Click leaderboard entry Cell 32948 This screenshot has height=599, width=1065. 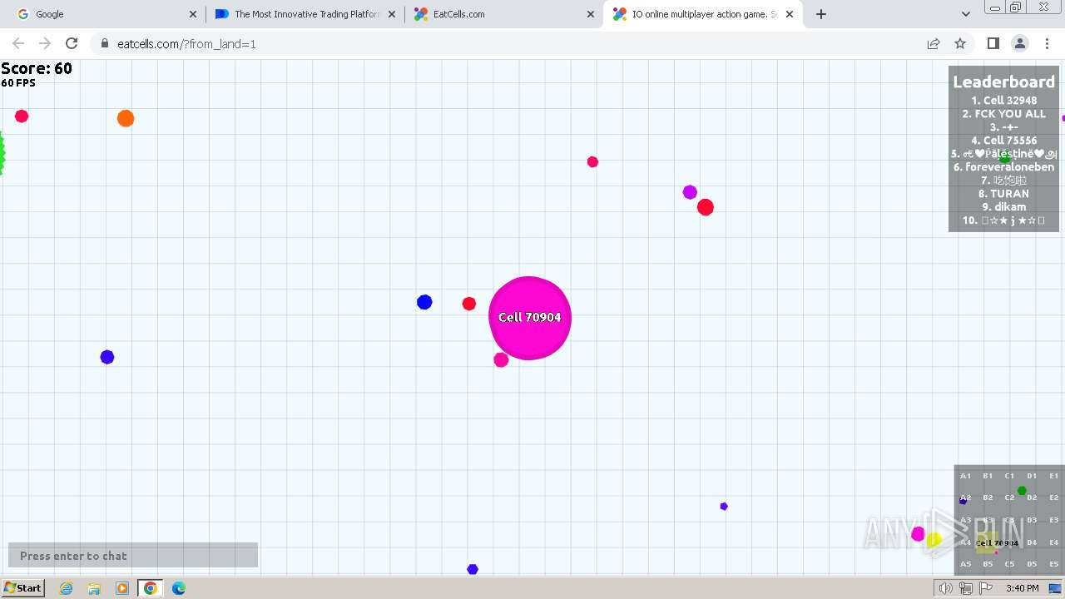[x=1003, y=100]
